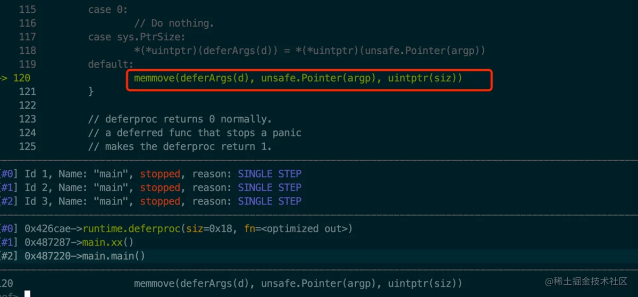638x297 pixels.
Task: Select thread [#0] Id 1 entry
Action: point(151,174)
